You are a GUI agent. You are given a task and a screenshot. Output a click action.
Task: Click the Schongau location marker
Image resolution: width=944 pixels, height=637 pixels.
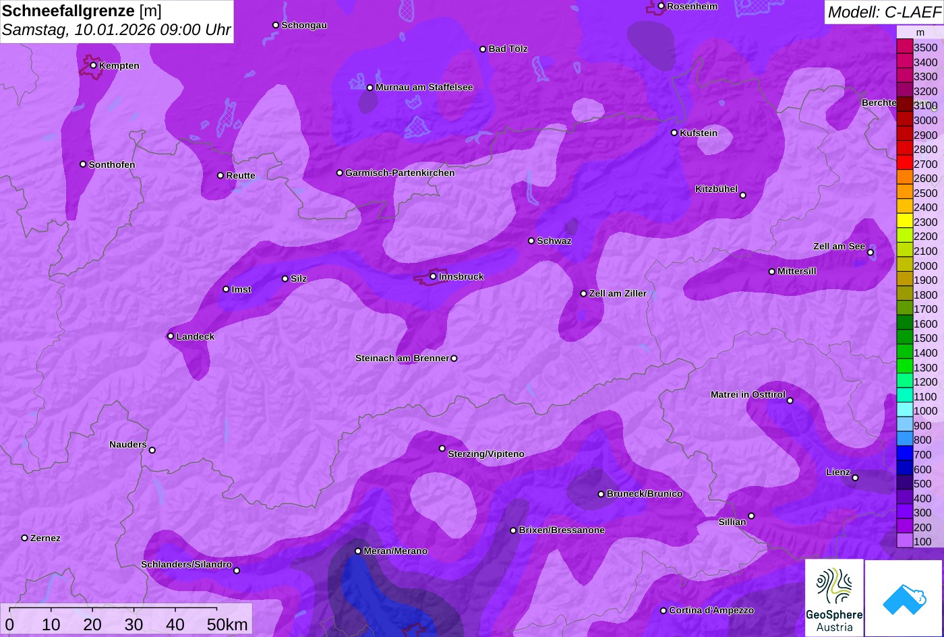click(276, 25)
